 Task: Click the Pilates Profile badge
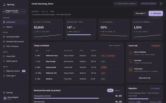pyautogui.click(x=149, y=4)
